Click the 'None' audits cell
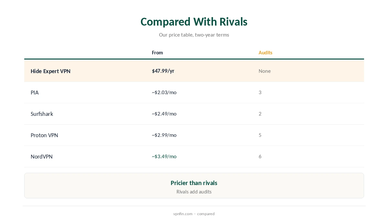388x220 pixels. tap(264, 71)
